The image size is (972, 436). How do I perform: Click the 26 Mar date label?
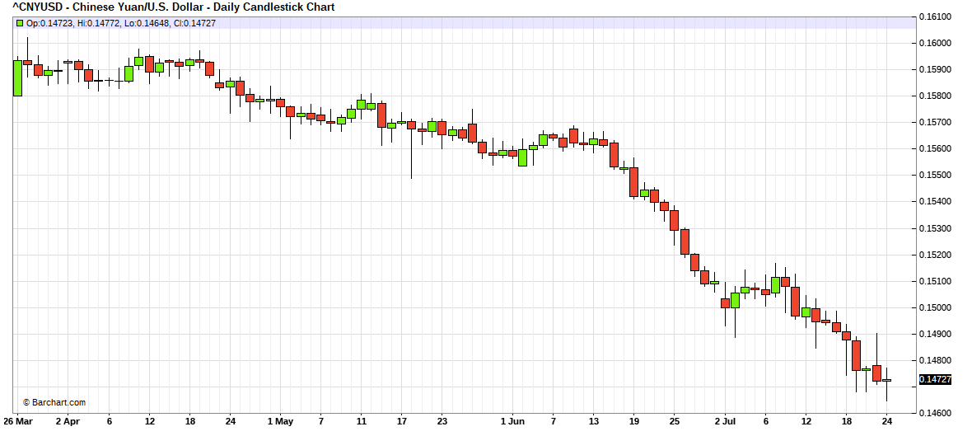(x=20, y=420)
